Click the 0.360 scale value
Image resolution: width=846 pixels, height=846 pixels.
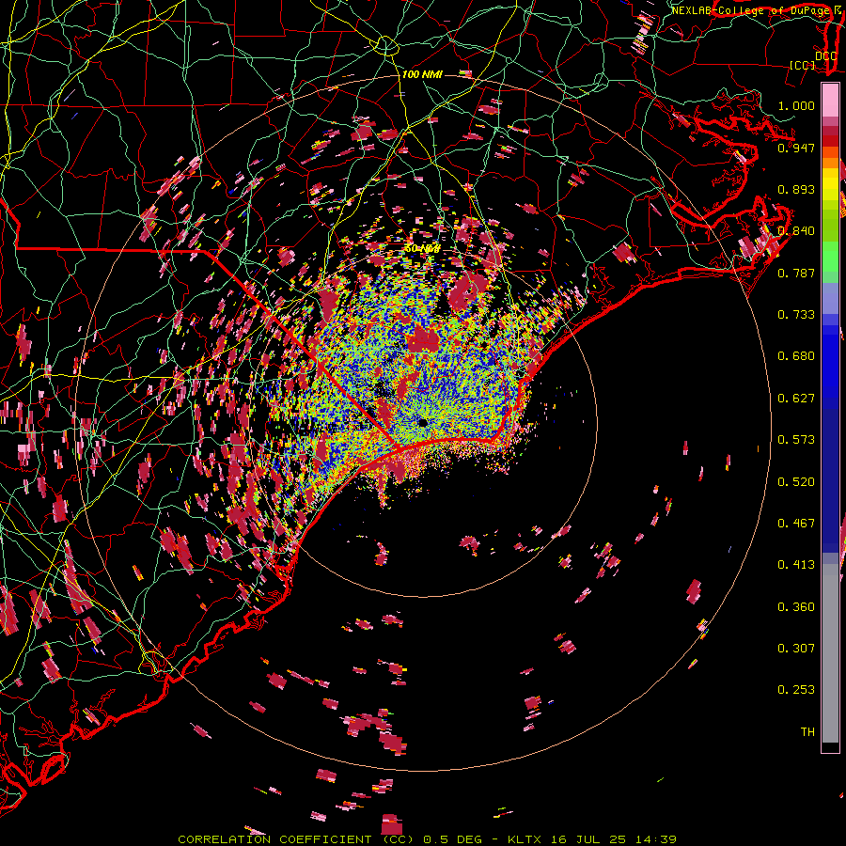tap(796, 607)
